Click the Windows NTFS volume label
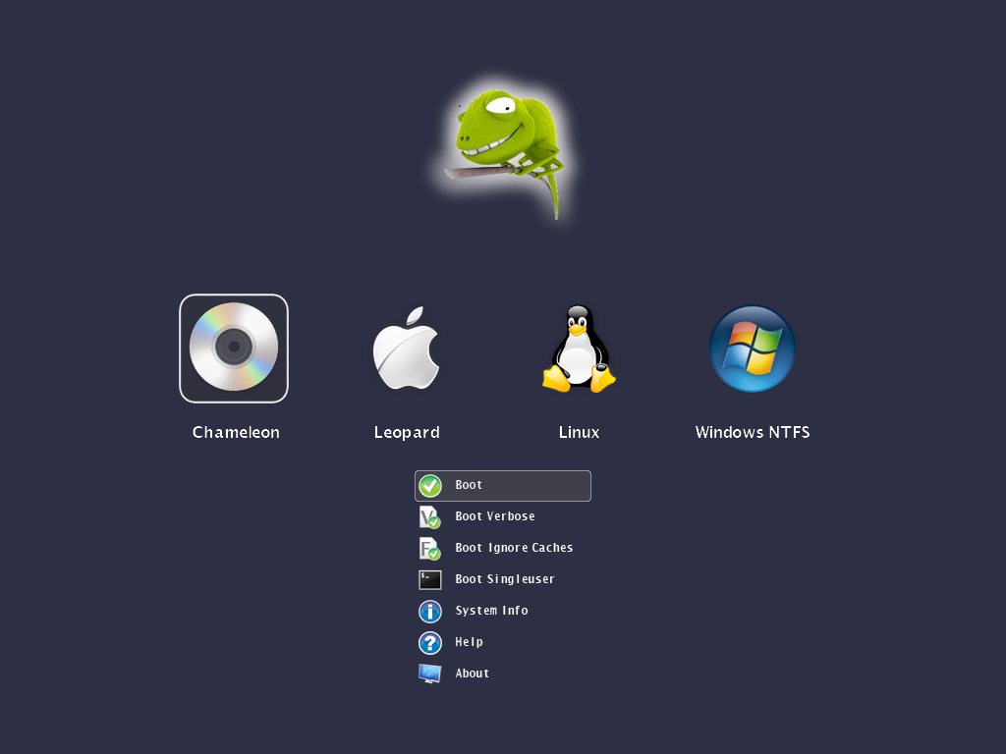The image size is (1006, 754). 753,432
